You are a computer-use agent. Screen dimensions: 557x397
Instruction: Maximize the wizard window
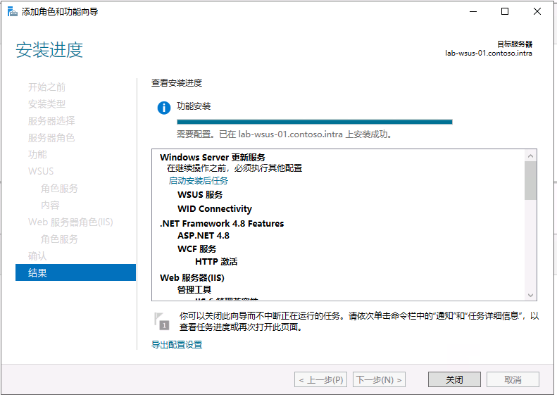point(505,11)
